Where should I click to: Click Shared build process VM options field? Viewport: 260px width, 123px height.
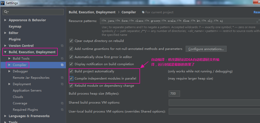pyautogui.click(x=214, y=103)
